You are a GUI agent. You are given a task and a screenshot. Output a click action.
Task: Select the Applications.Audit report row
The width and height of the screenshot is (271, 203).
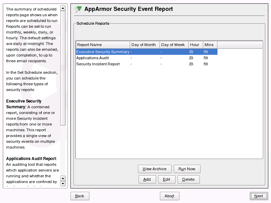[x=147, y=58]
